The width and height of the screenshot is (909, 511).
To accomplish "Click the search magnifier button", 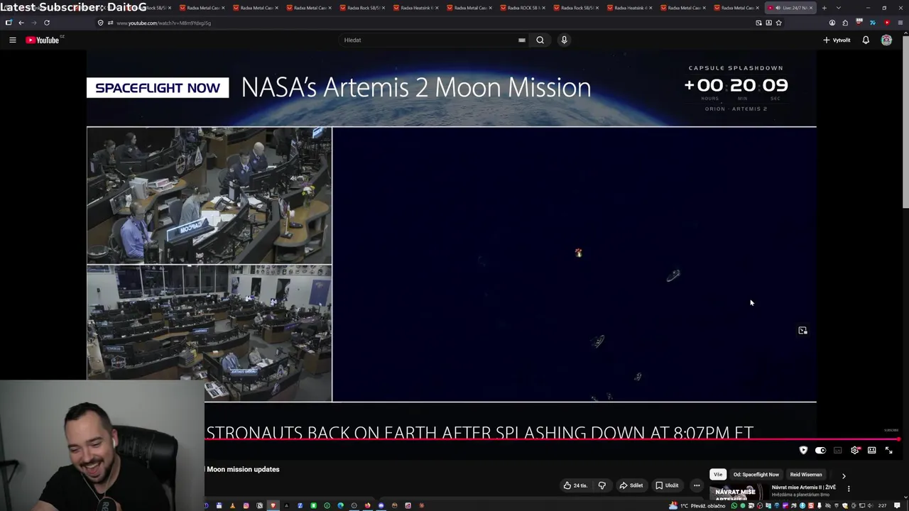I will click(540, 40).
